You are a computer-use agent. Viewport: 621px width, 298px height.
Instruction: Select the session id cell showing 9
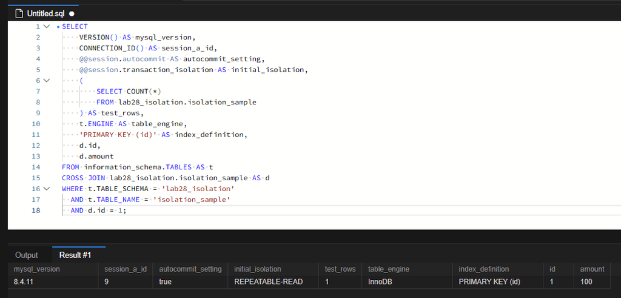pos(126,282)
